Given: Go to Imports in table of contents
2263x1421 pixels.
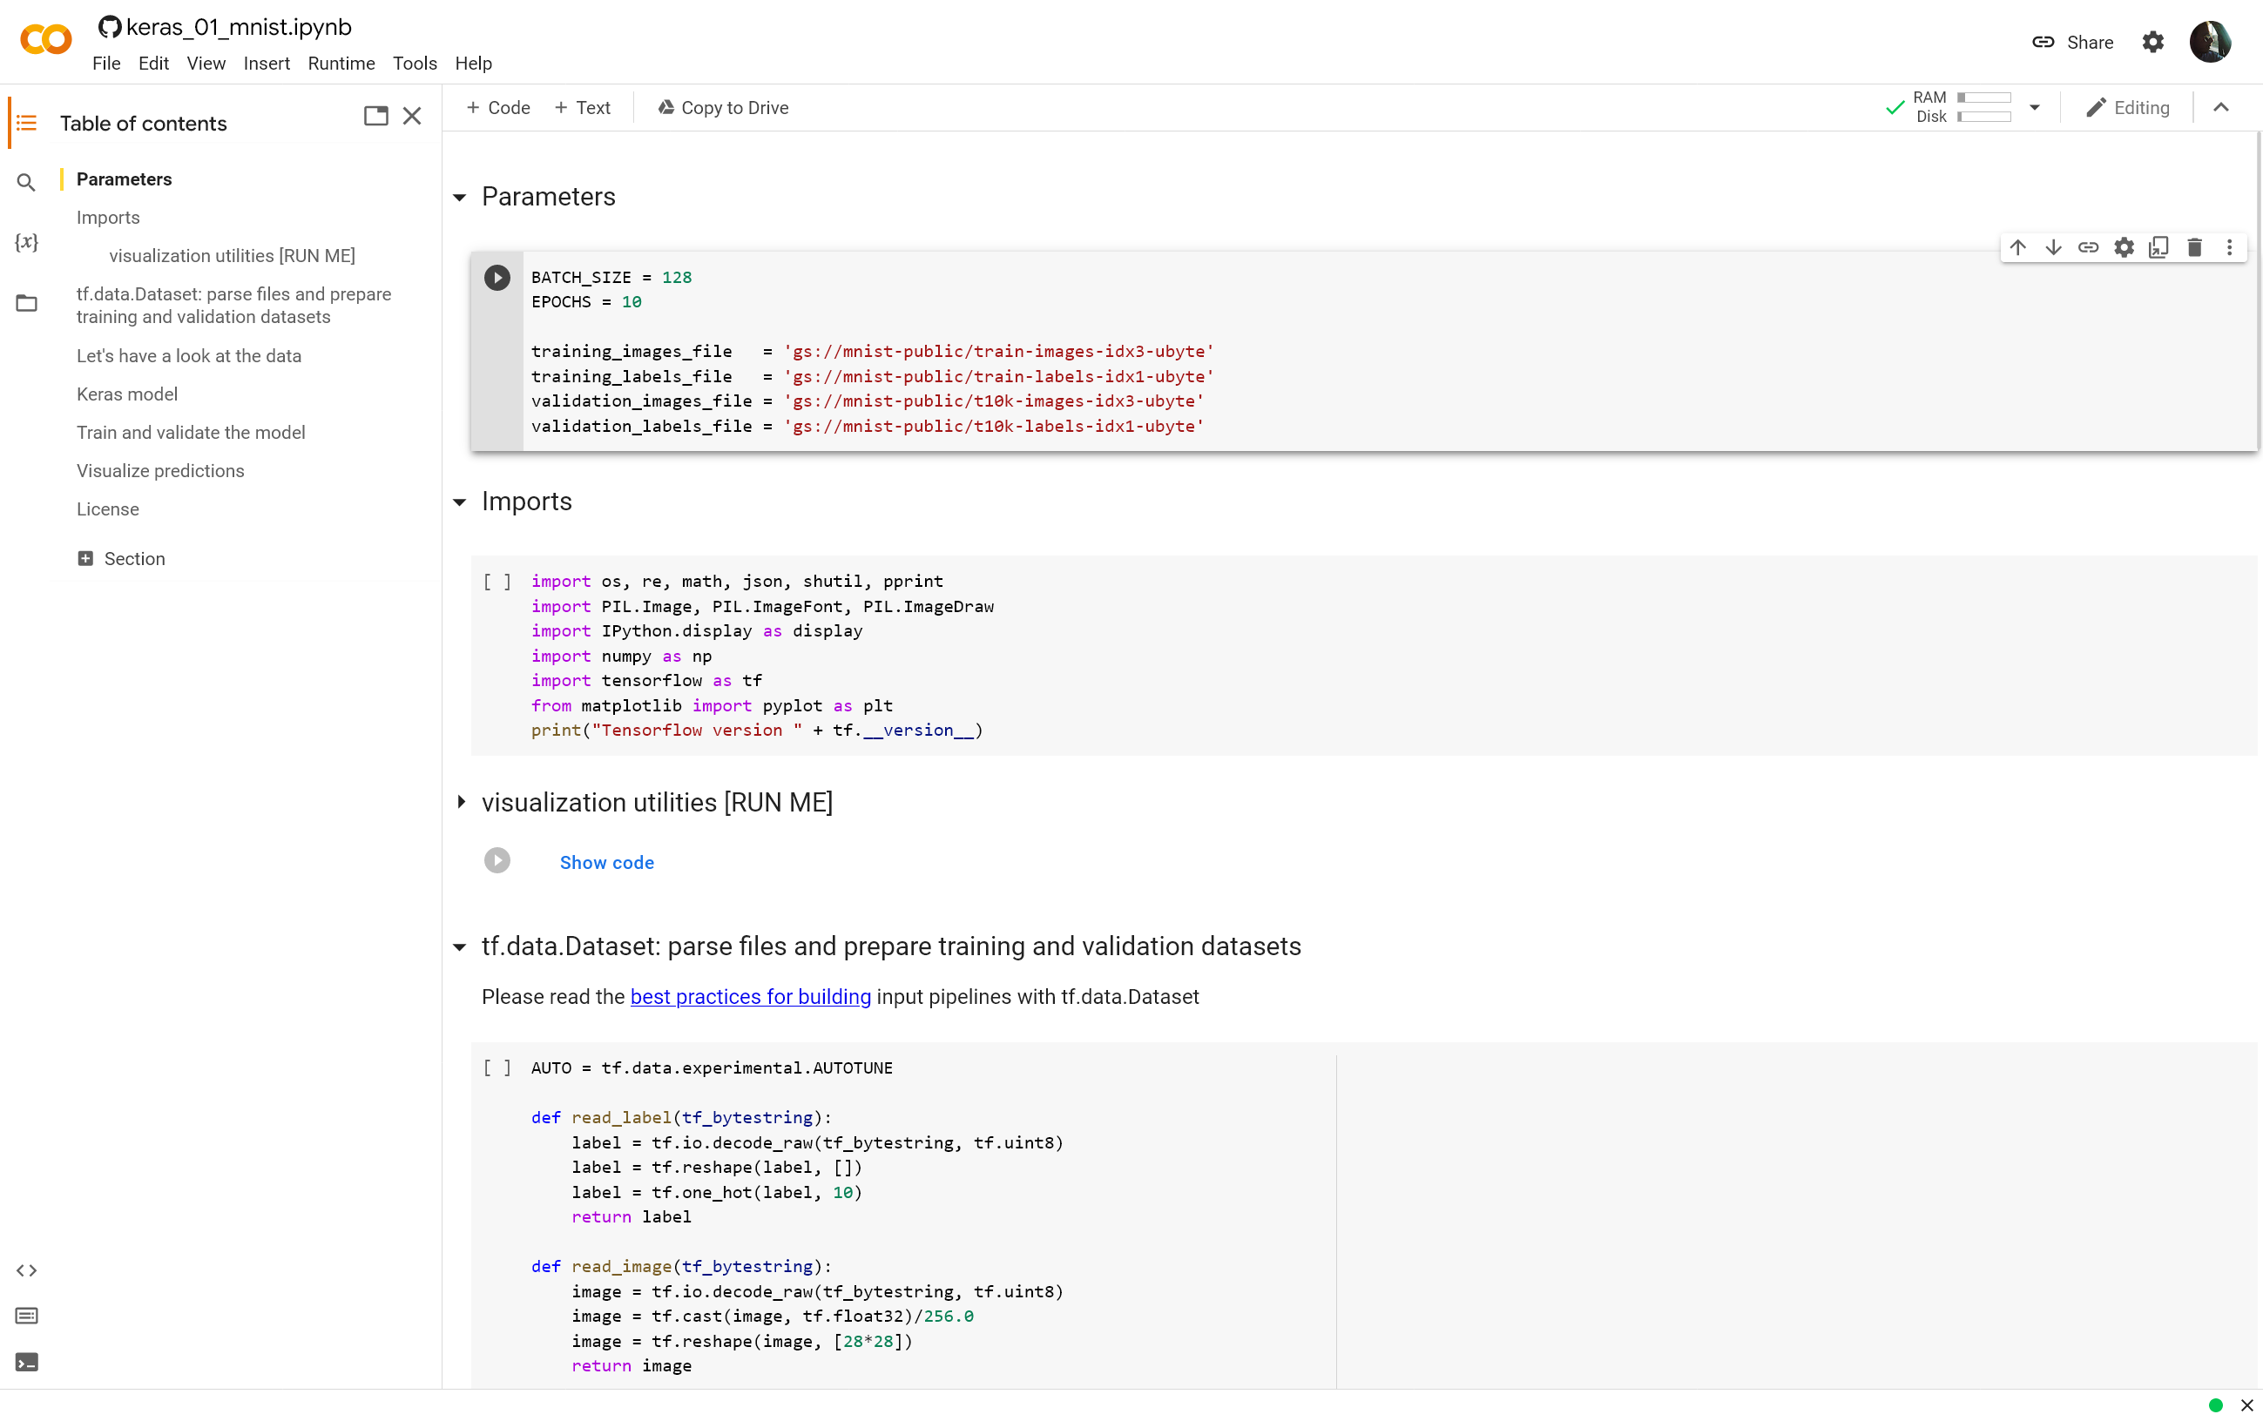Looking at the screenshot, I should 108,218.
